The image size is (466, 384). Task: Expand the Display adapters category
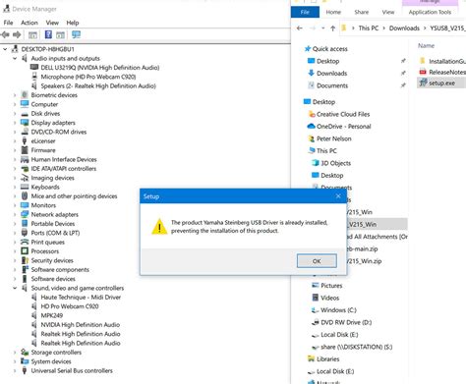[15, 123]
